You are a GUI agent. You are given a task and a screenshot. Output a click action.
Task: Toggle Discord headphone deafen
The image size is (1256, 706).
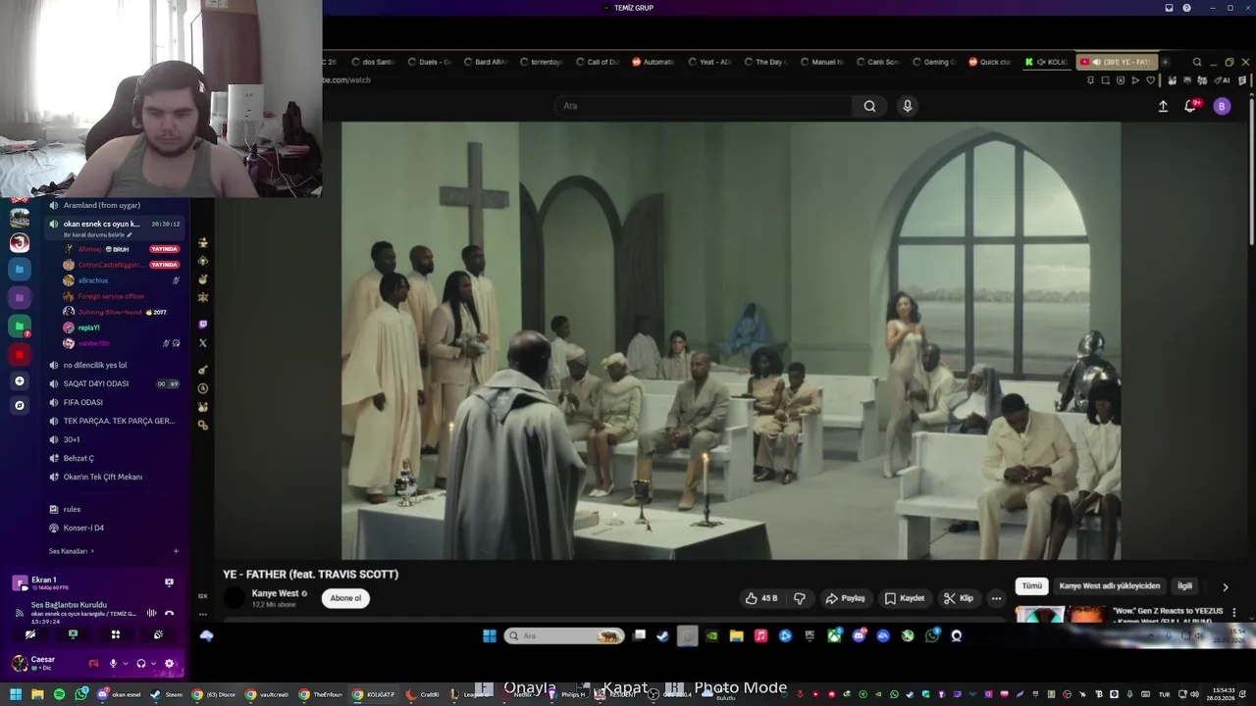click(141, 663)
